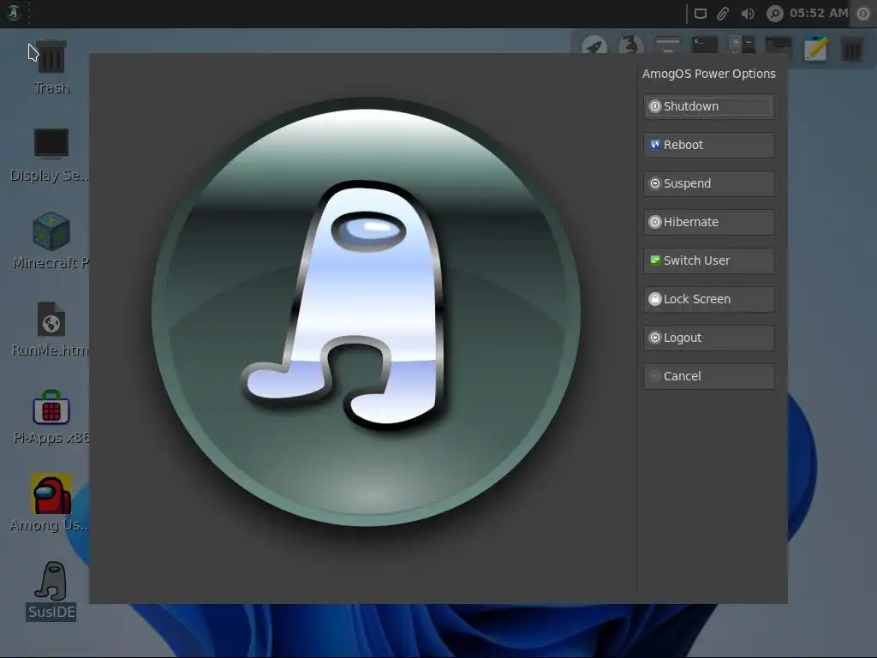Click the large AmogOS crewmate logo
The width and height of the screenshot is (877, 658).
[x=366, y=311]
